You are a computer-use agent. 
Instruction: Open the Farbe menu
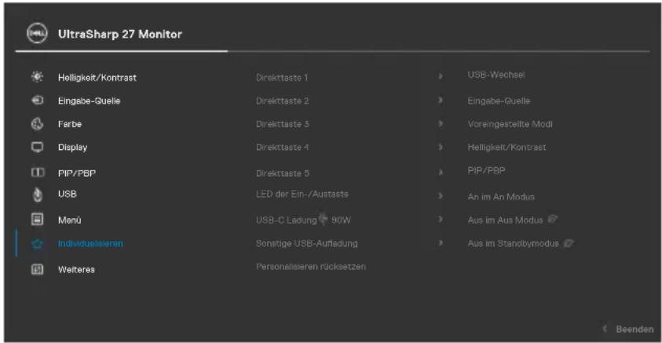tap(70, 124)
